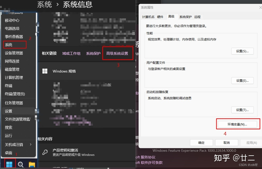262x169 pixels.
Task: Switch to the 计算机名 tab
Action: [x=148, y=17]
